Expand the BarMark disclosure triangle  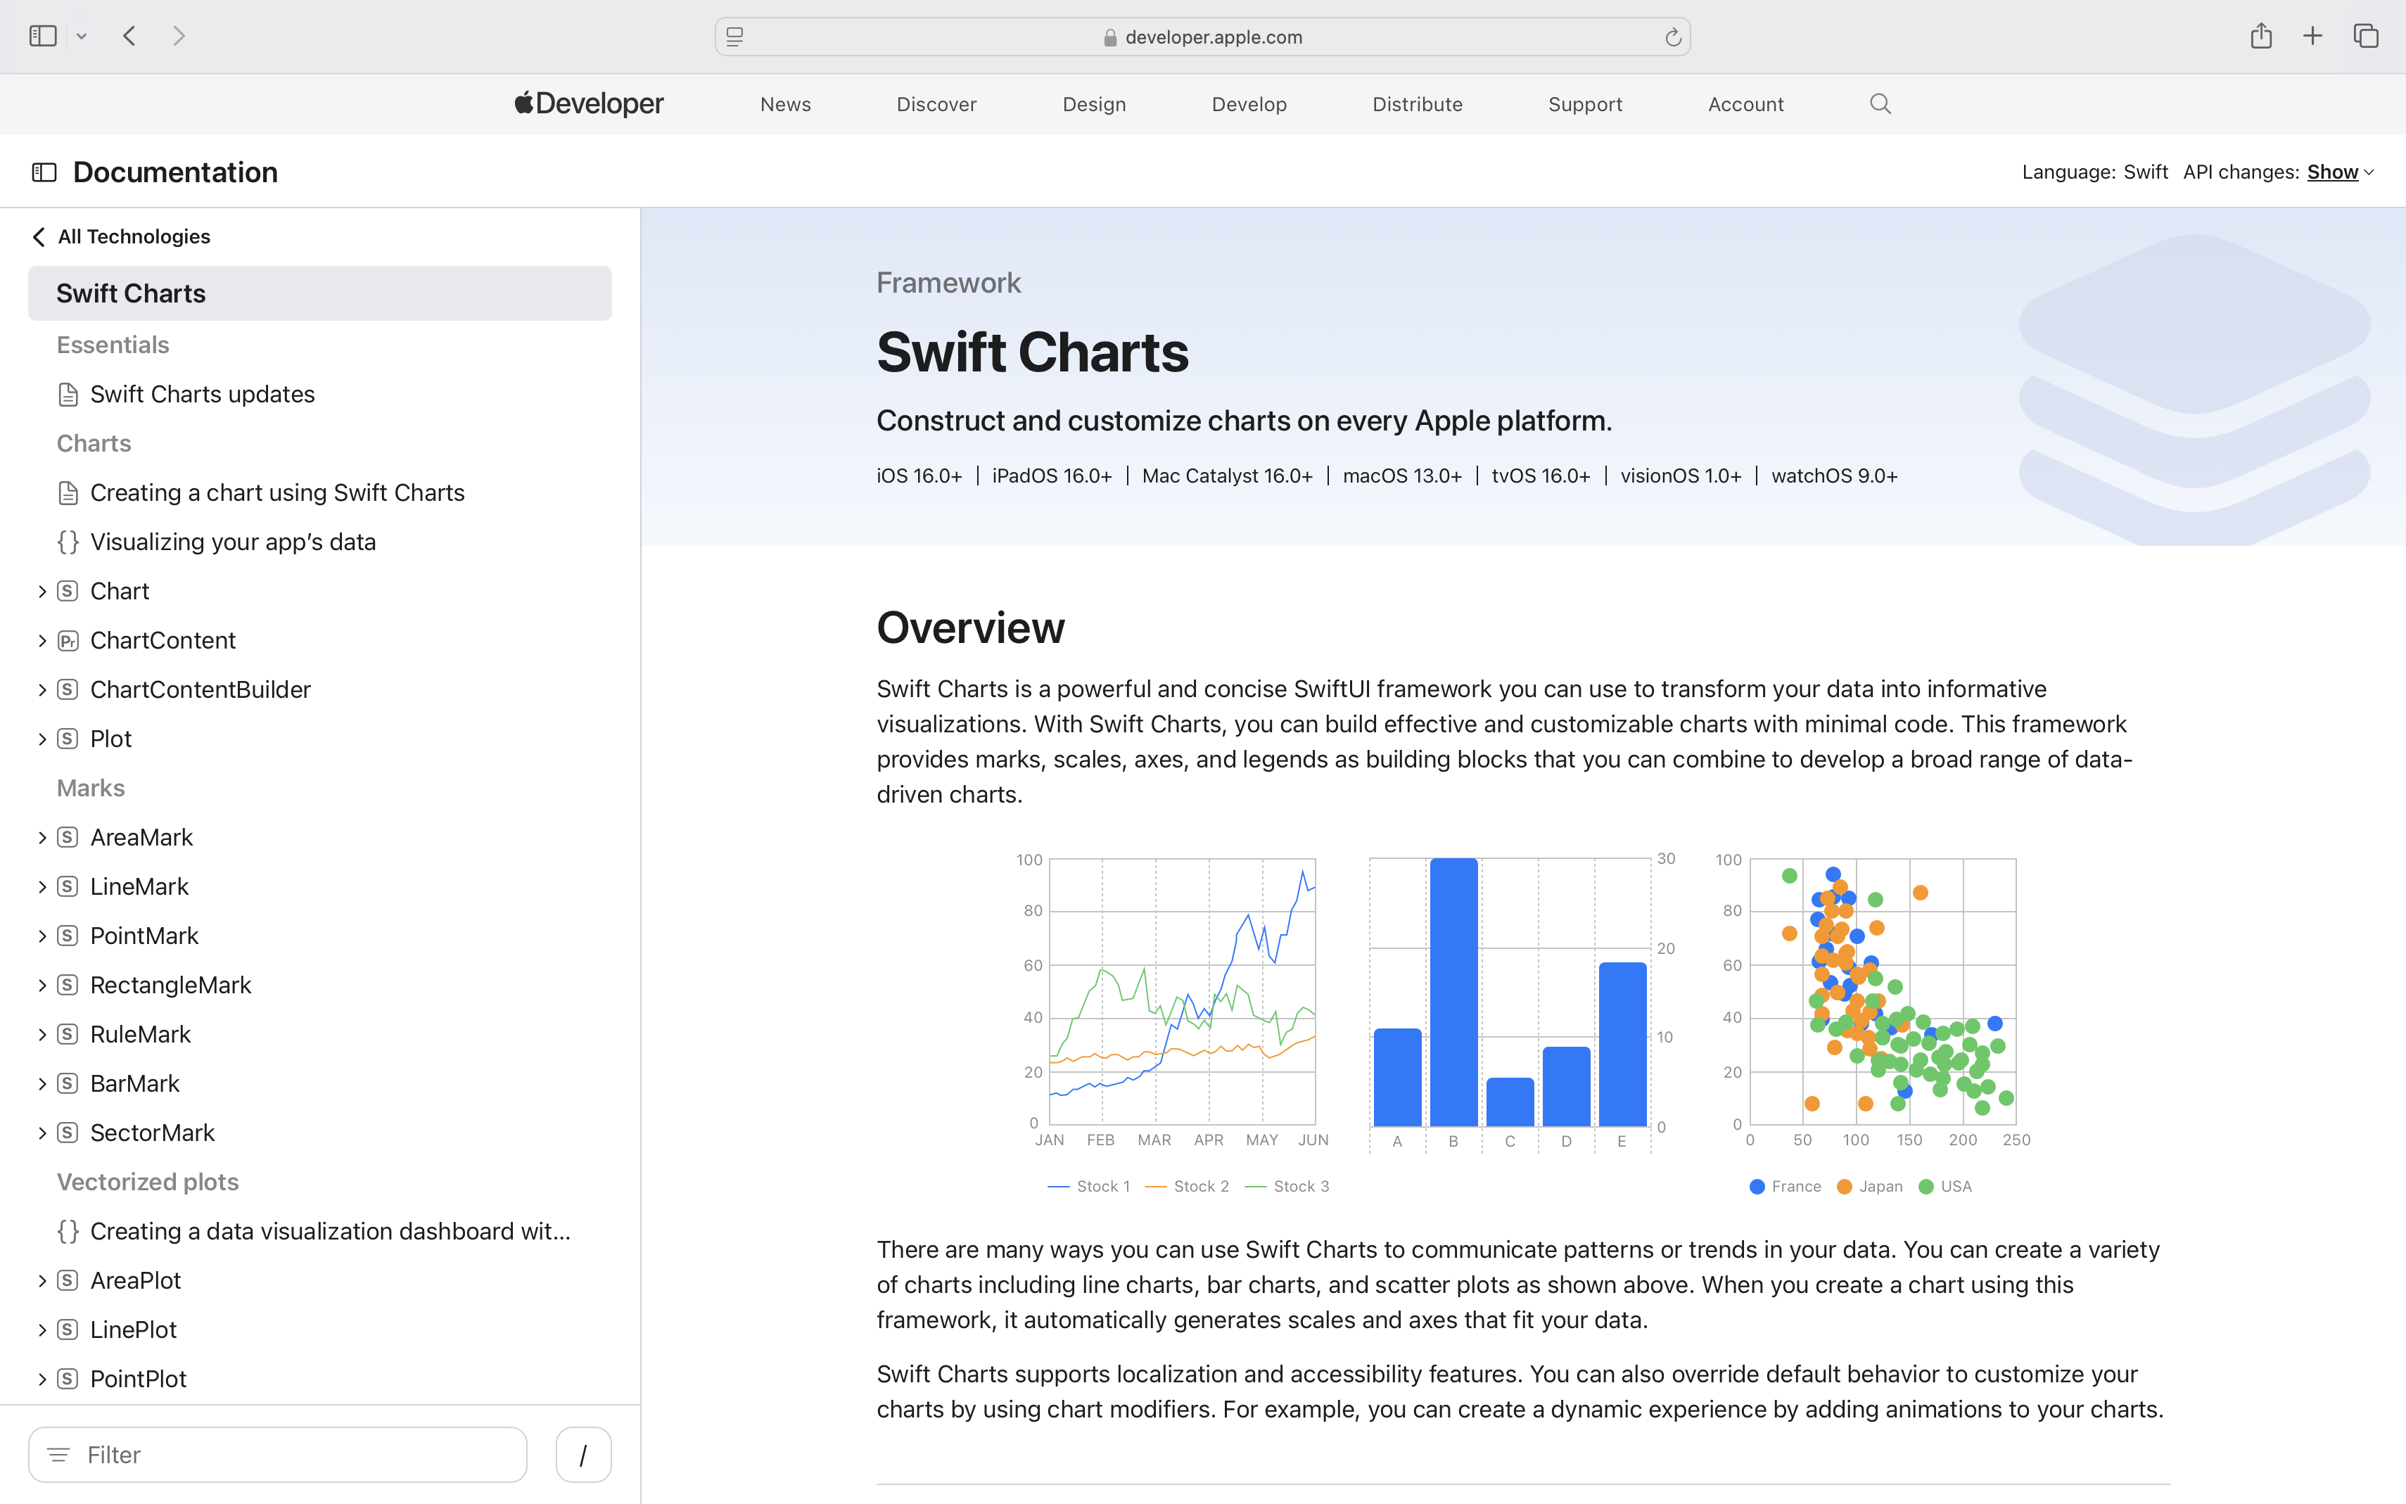click(42, 1083)
